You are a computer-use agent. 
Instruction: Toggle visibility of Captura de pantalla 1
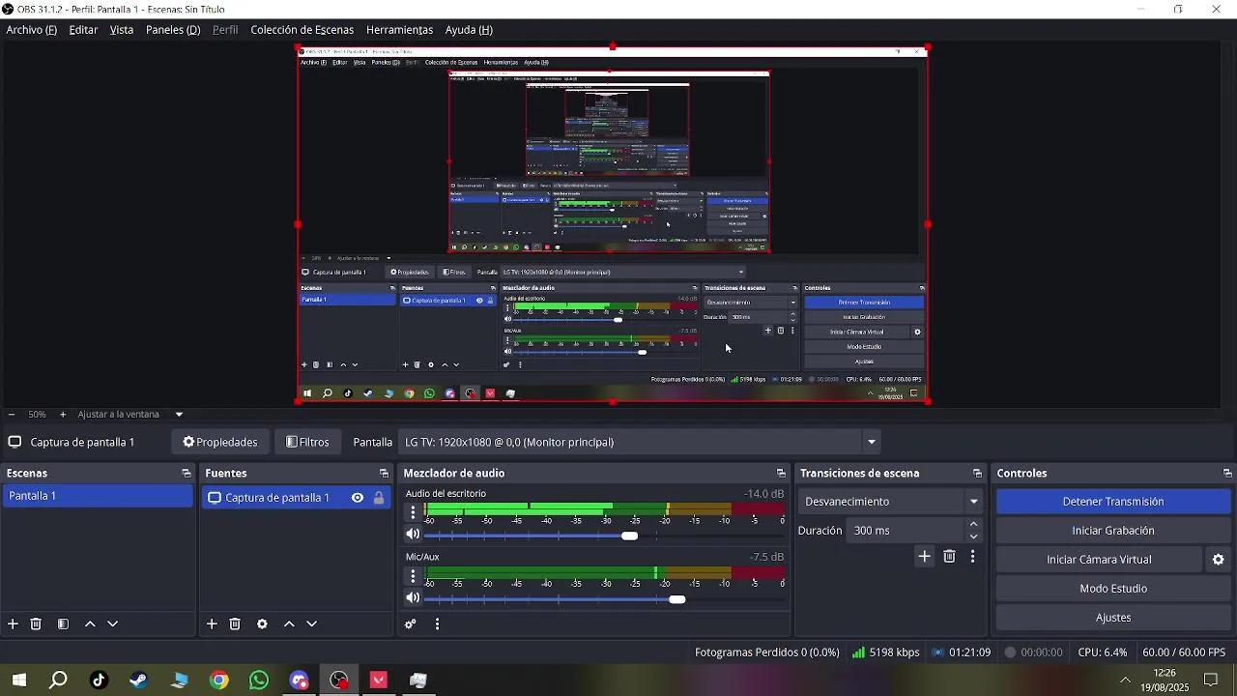[x=358, y=498]
